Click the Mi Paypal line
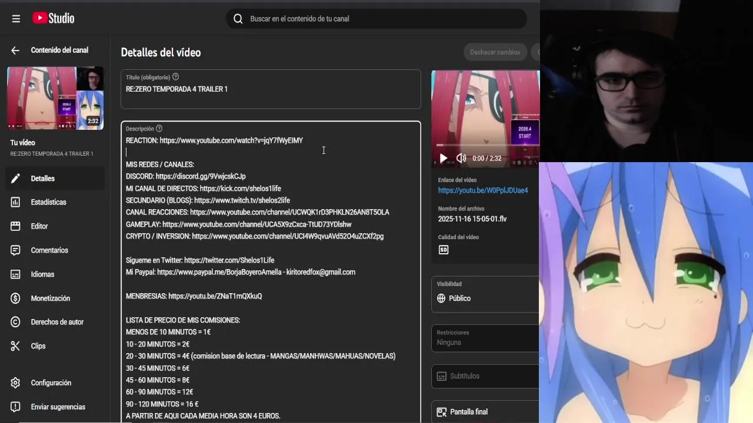Screen dimensions: 753x423 [241, 272]
